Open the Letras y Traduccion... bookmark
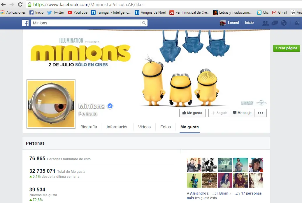Screen dimensions: 302x203 [x=232, y=12]
